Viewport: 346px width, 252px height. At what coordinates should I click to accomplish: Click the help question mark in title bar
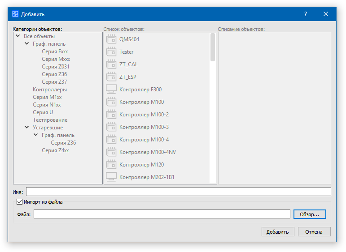coord(306,14)
